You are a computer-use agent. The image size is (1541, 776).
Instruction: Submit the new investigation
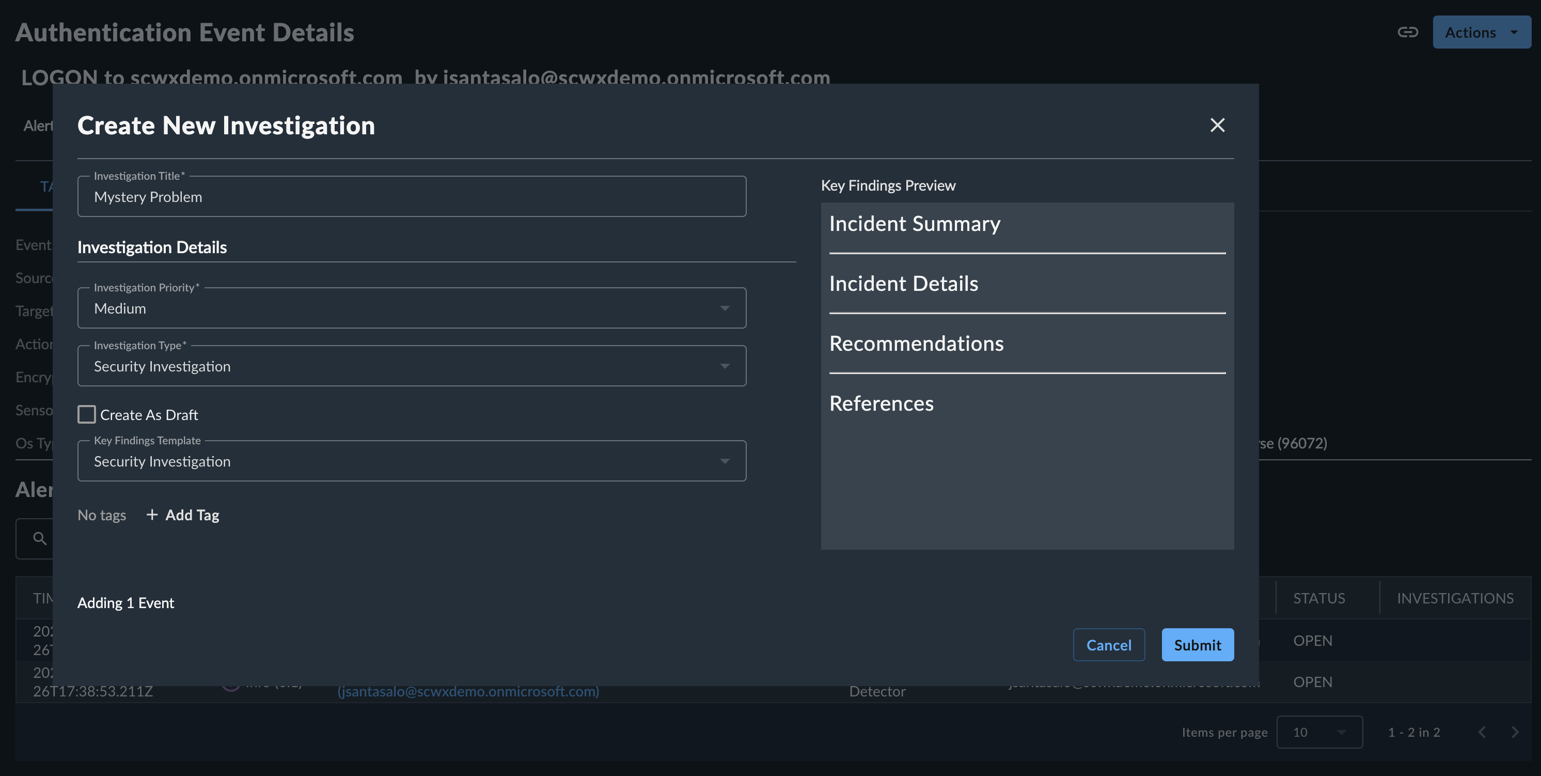(1197, 645)
